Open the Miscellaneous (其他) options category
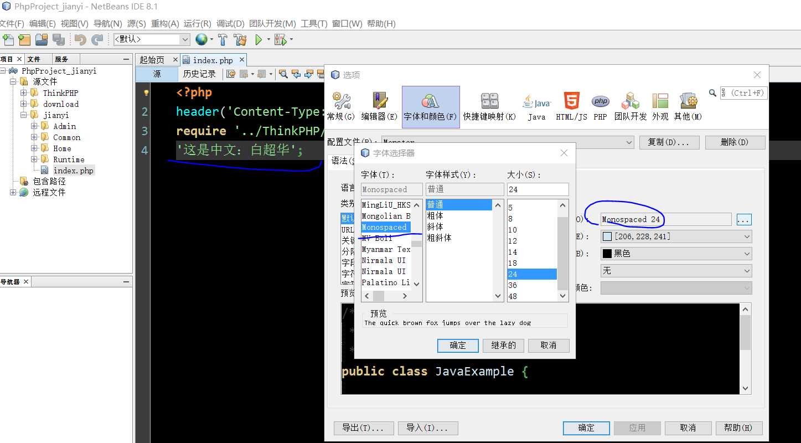 688,107
